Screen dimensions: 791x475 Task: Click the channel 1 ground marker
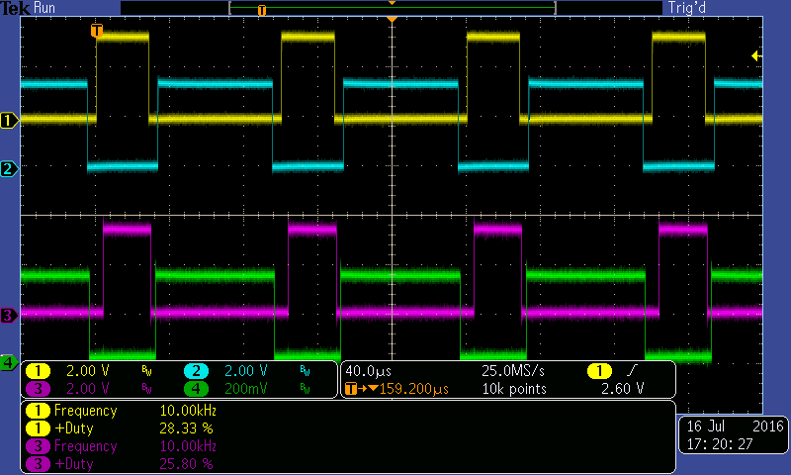pos(9,121)
